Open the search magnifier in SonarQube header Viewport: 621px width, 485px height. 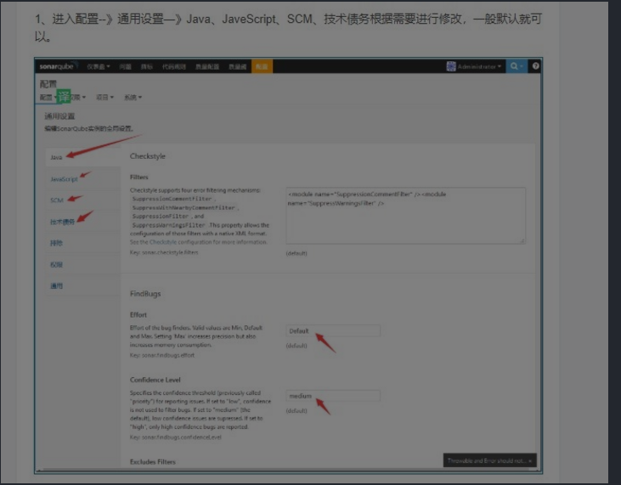(x=516, y=66)
